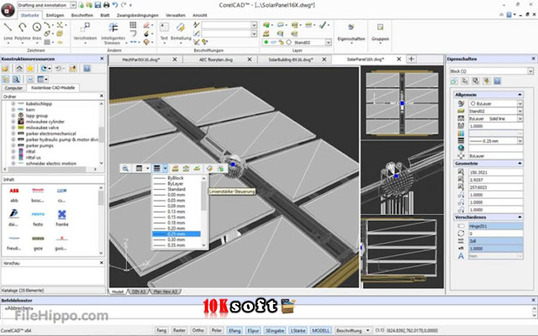Choose 0.13 mm line weight
The image size is (538, 336).
pyautogui.click(x=176, y=211)
